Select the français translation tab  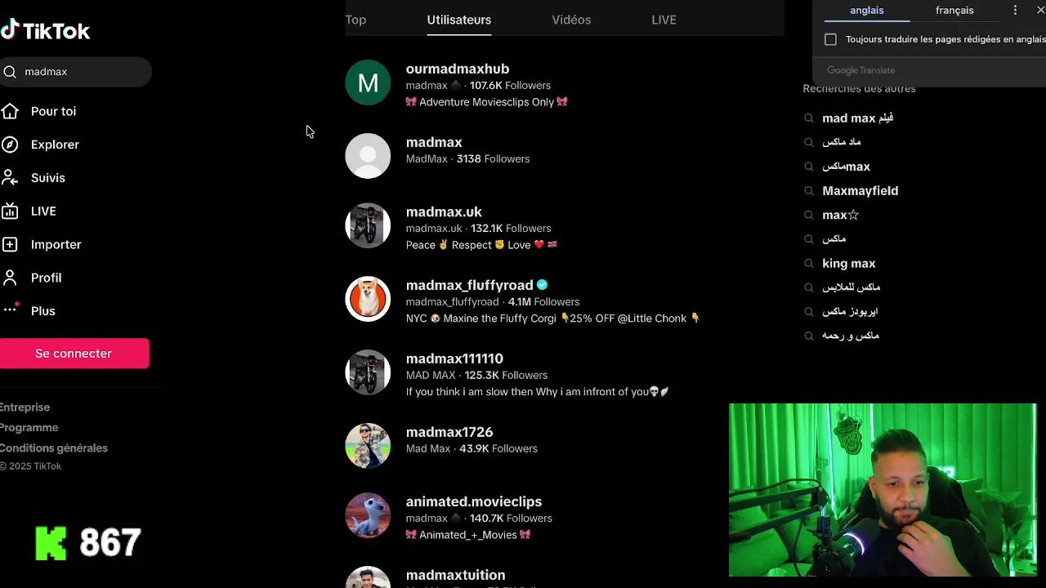(x=954, y=11)
